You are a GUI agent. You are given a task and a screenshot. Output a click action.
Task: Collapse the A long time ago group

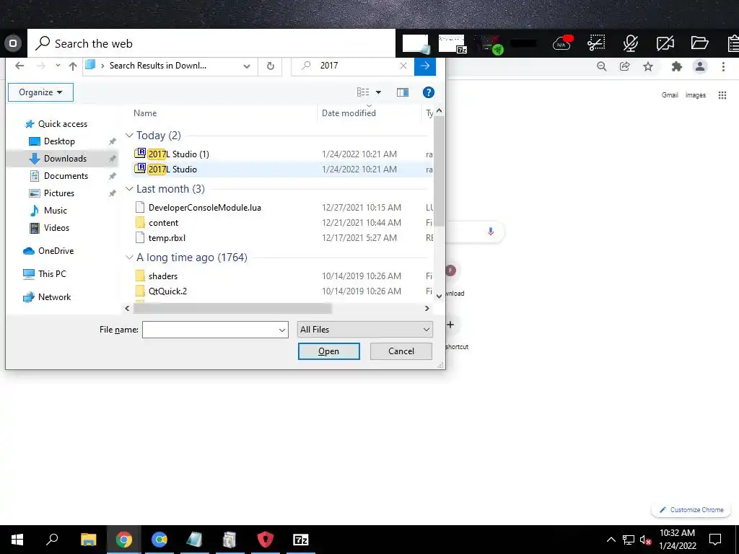pyautogui.click(x=129, y=258)
